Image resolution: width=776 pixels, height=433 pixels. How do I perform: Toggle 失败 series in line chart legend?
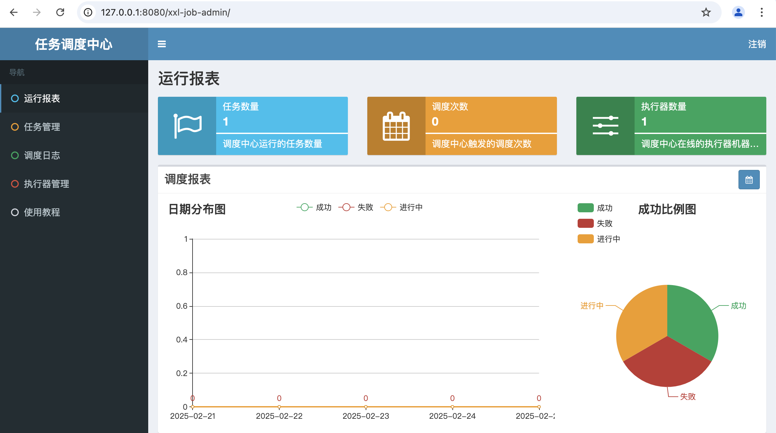tap(356, 207)
